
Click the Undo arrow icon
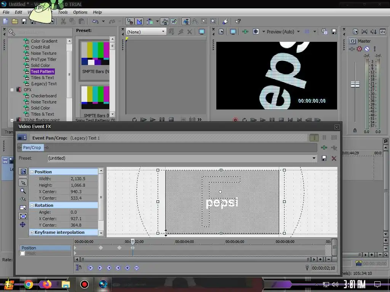[x=96, y=21]
